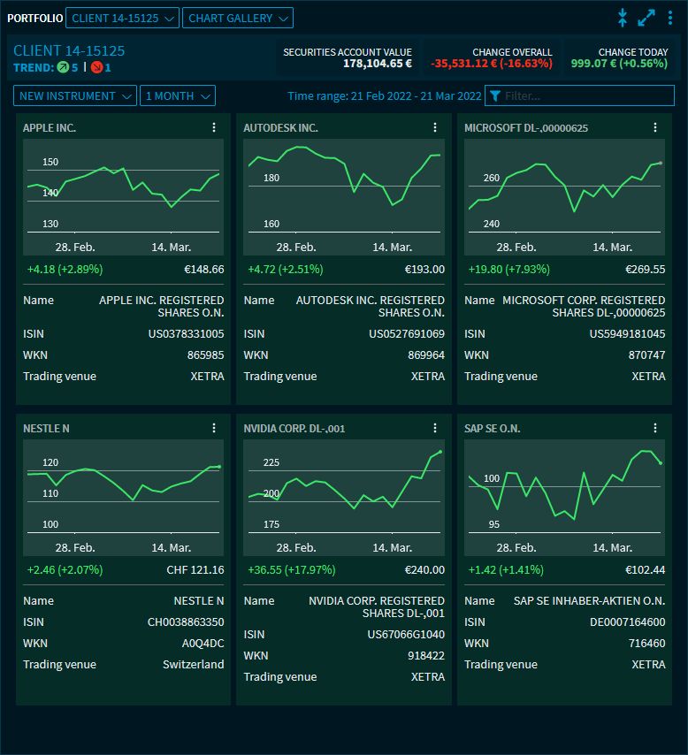Screen dimensions: 688x755
Task: Click the Microsoft DL-,00000625 card title
Action: click(x=526, y=128)
